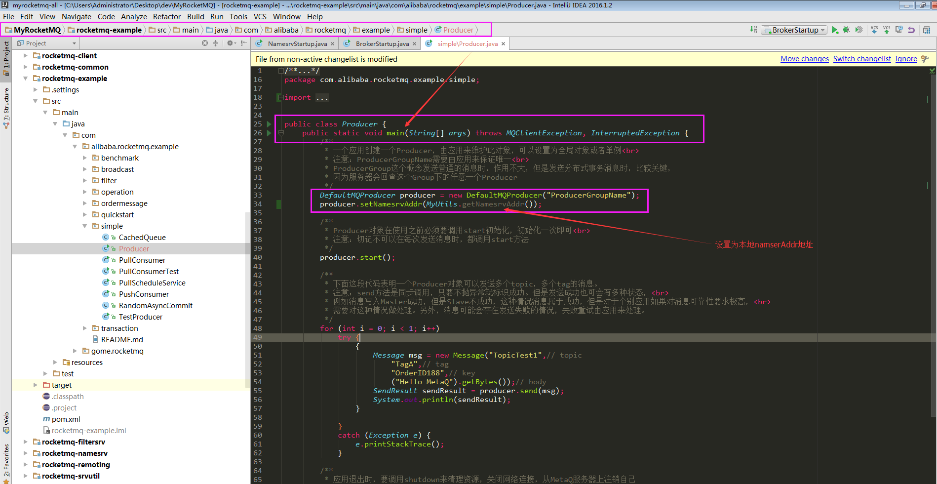Click the Switch changelist link
The image size is (937, 484).
click(x=862, y=59)
